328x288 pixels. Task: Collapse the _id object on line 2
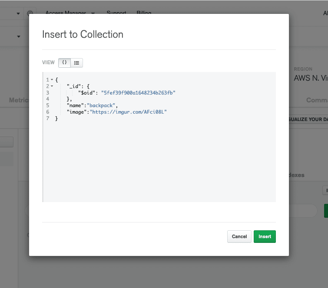(52, 86)
